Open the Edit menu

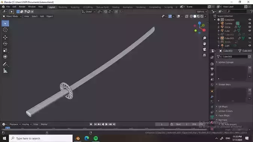tap(14, 7)
